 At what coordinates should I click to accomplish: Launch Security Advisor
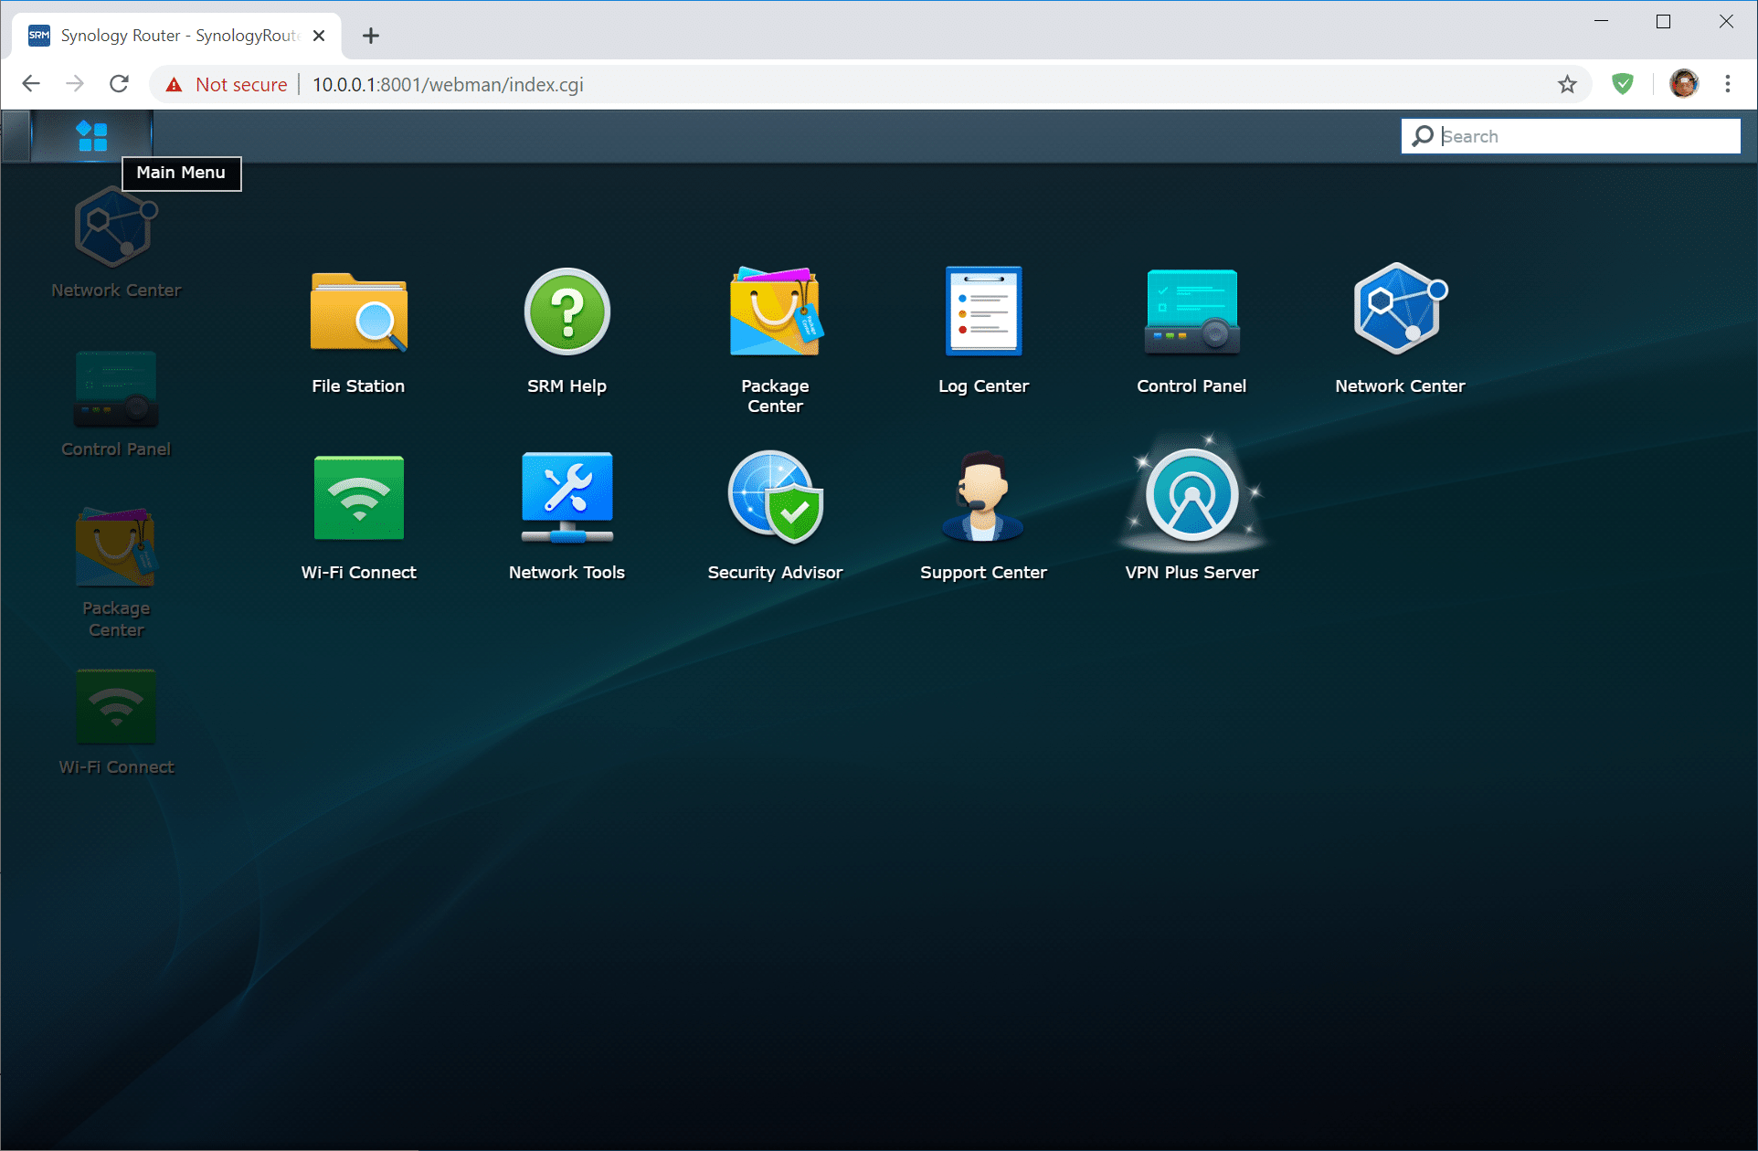click(x=775, y=517)
